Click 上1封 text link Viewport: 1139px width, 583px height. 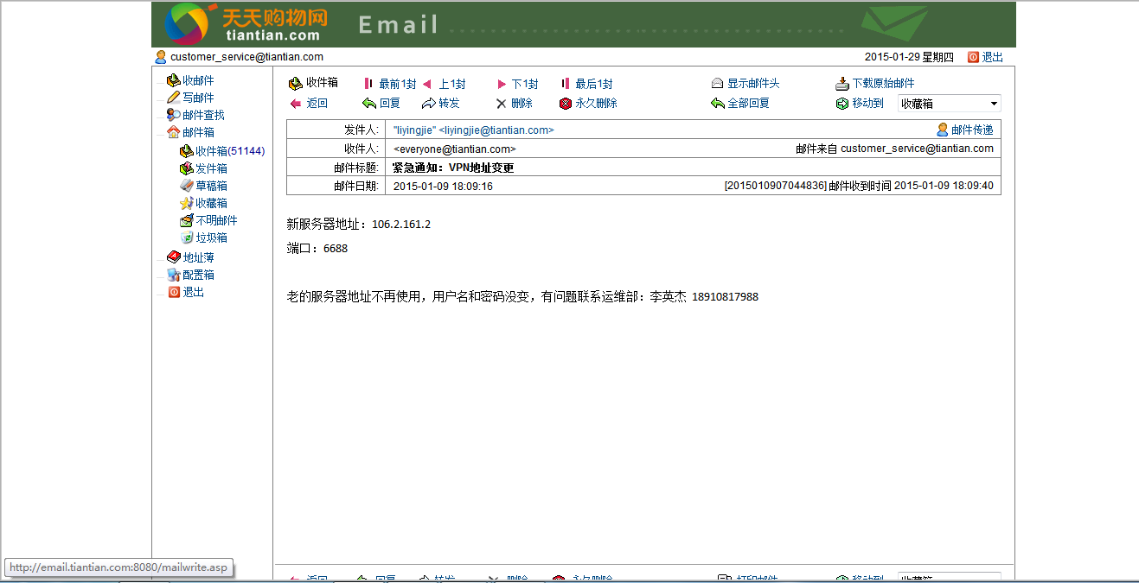click(452, 84)
